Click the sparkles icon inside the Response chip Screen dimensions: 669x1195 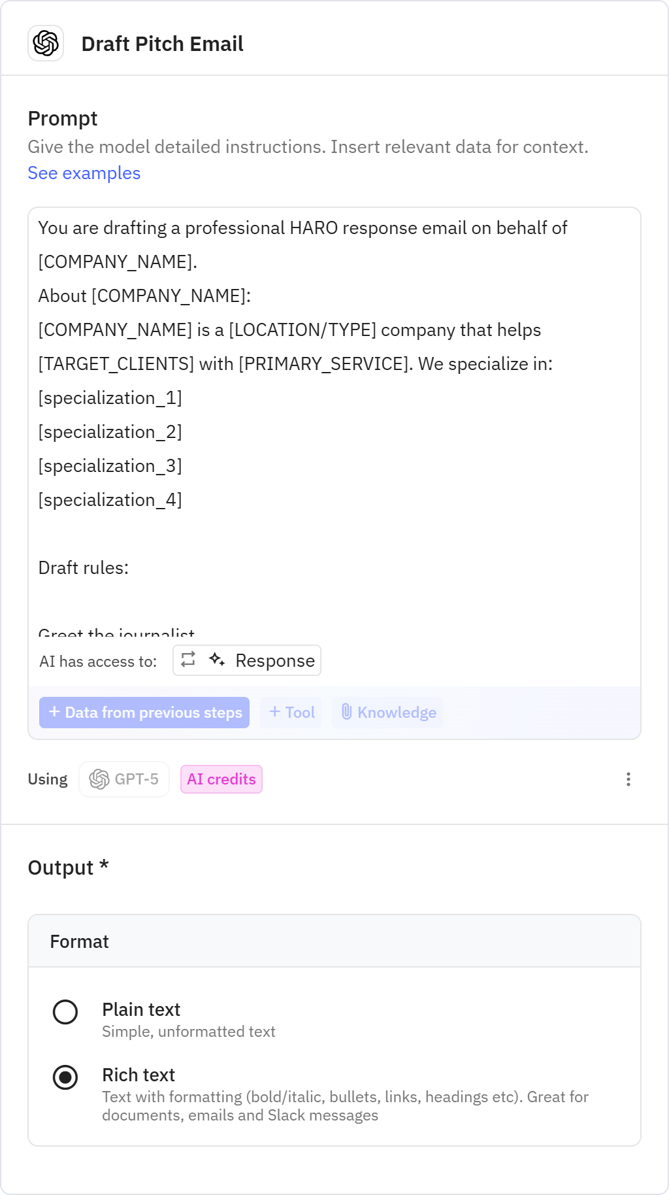(217, 660)
